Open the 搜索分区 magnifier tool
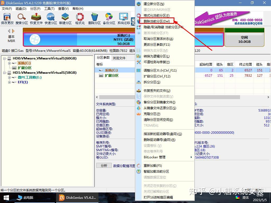The image size is (271, 203). (x=22, y=19)
